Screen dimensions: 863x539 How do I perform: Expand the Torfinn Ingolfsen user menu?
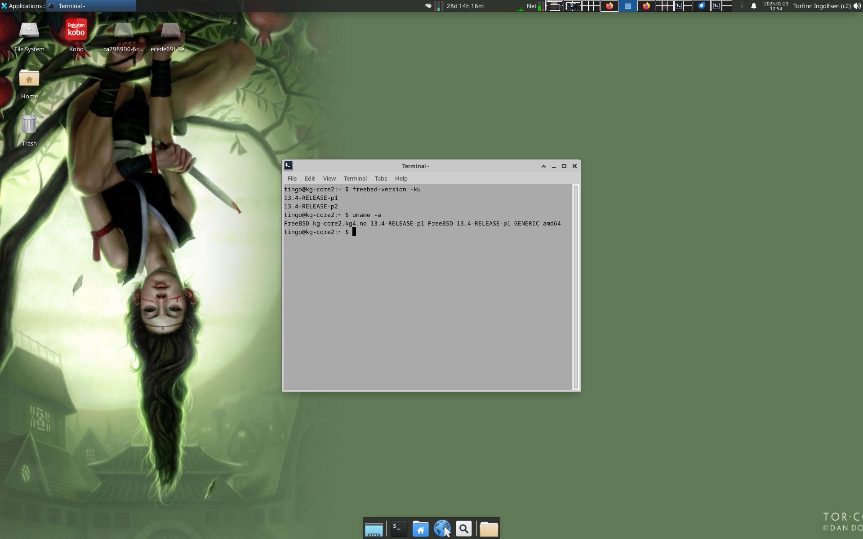pyautogui.click(x=822, y=6)
